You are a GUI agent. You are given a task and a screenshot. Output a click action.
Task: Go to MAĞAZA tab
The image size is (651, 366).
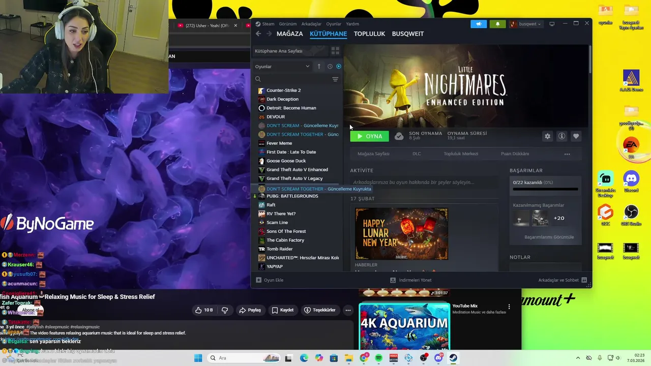289,34
